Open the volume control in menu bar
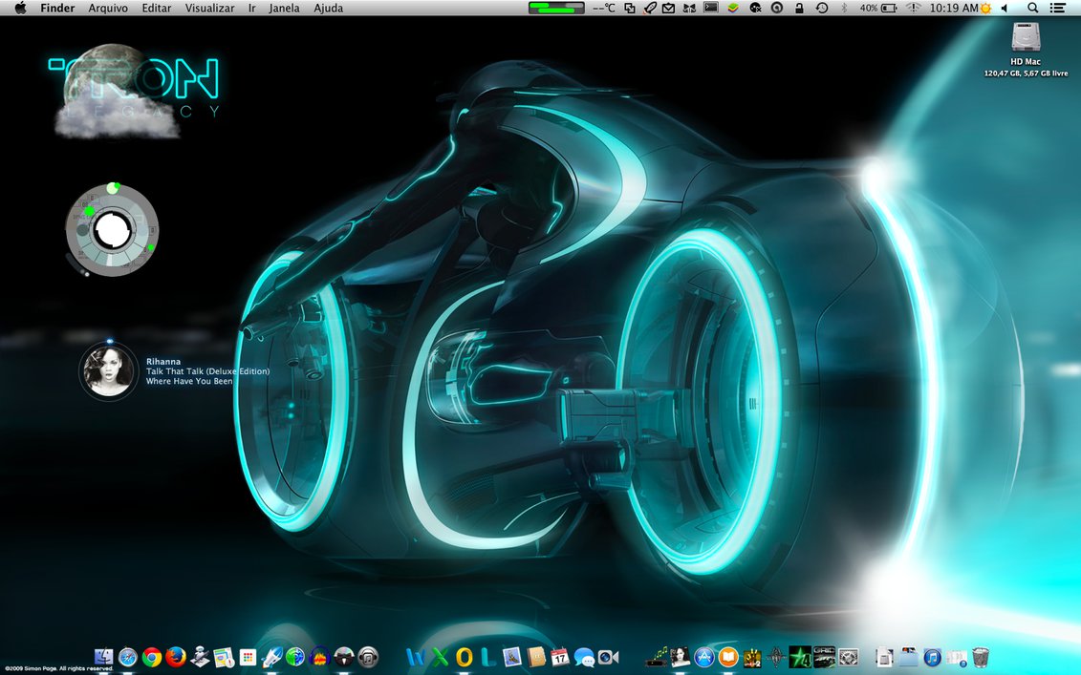The width and height of the screenshot is (1081, 675). [x=1004, y=8]
